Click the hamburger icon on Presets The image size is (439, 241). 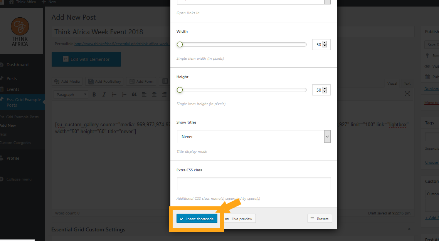pos(313,219)
